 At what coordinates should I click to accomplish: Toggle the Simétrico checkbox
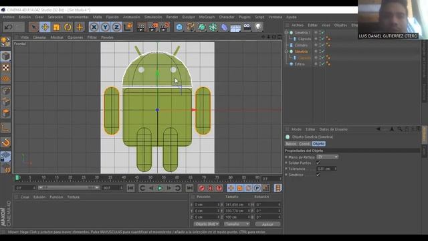[318, 175]
